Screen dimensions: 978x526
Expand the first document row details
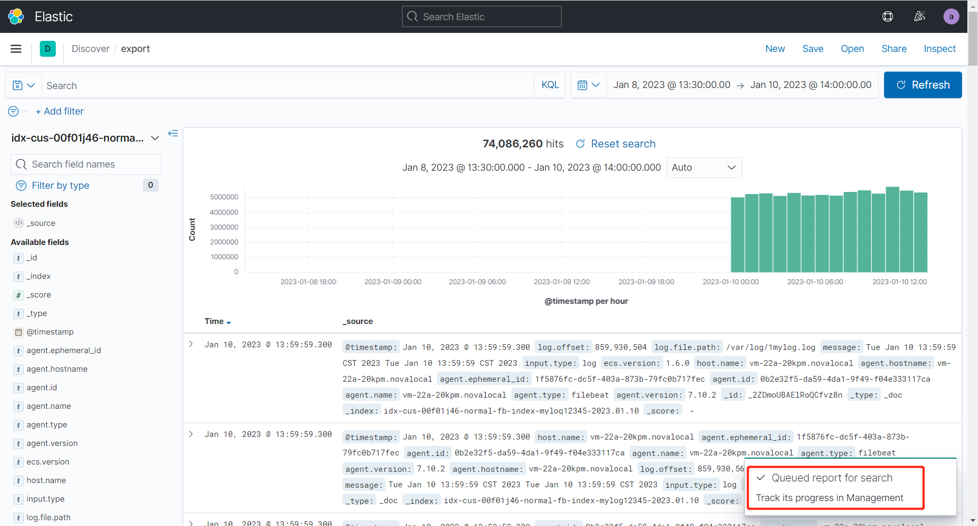[191, 344]
